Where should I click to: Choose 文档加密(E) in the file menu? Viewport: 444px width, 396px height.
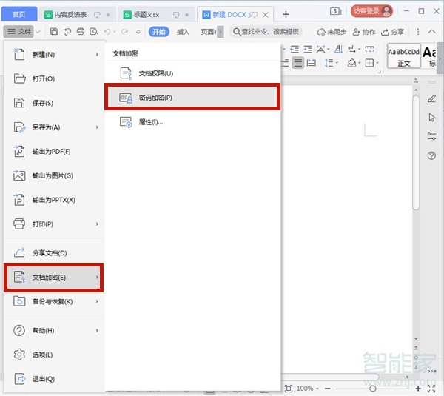54,278
